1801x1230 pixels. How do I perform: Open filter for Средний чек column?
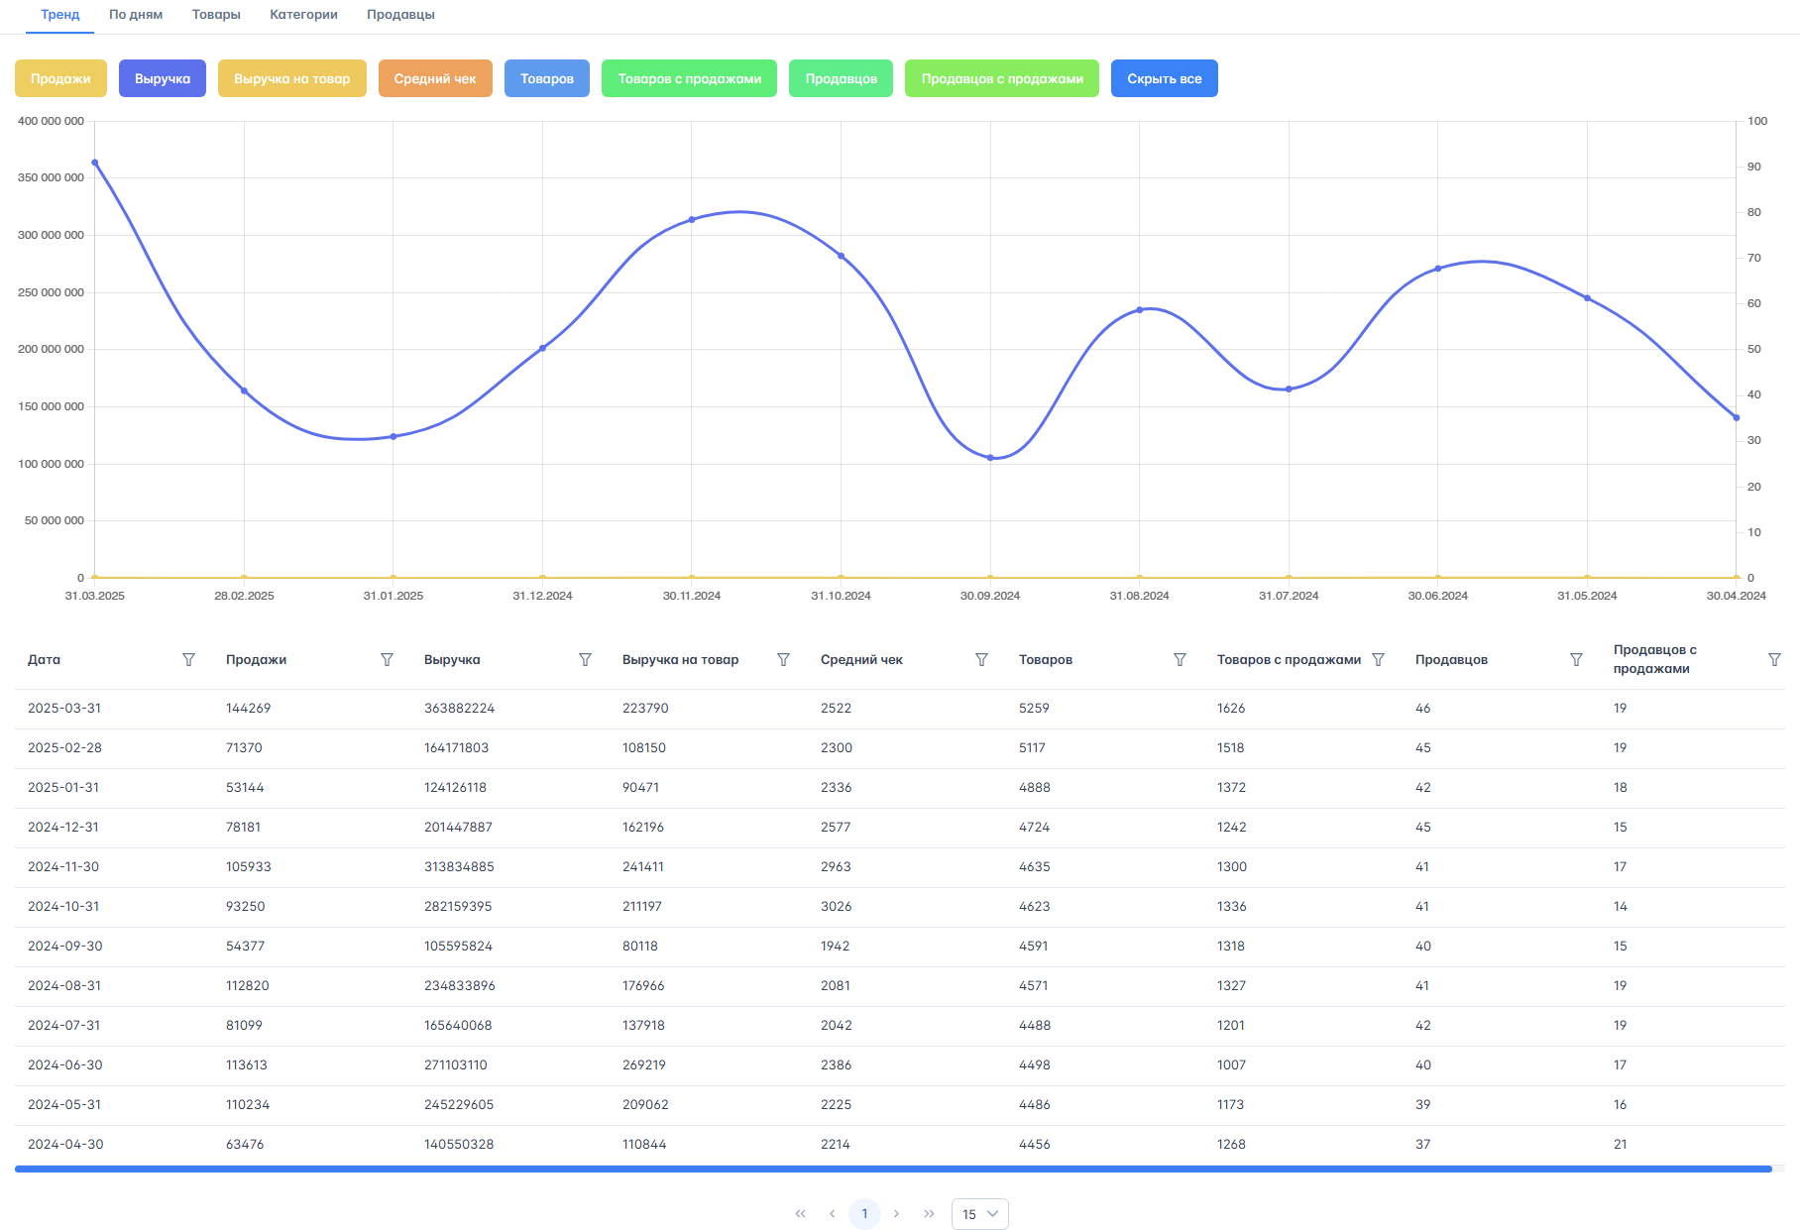tap(981, 660)
